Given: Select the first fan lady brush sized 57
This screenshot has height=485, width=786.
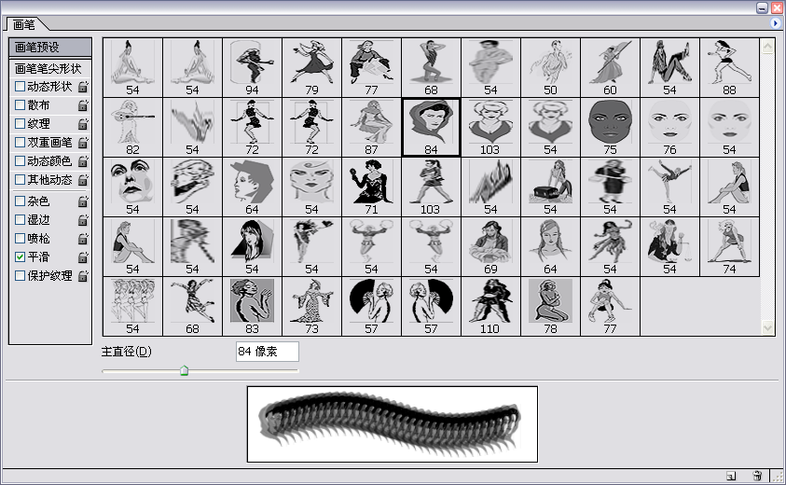Looking at the screenshot, I should pos(371,307).
